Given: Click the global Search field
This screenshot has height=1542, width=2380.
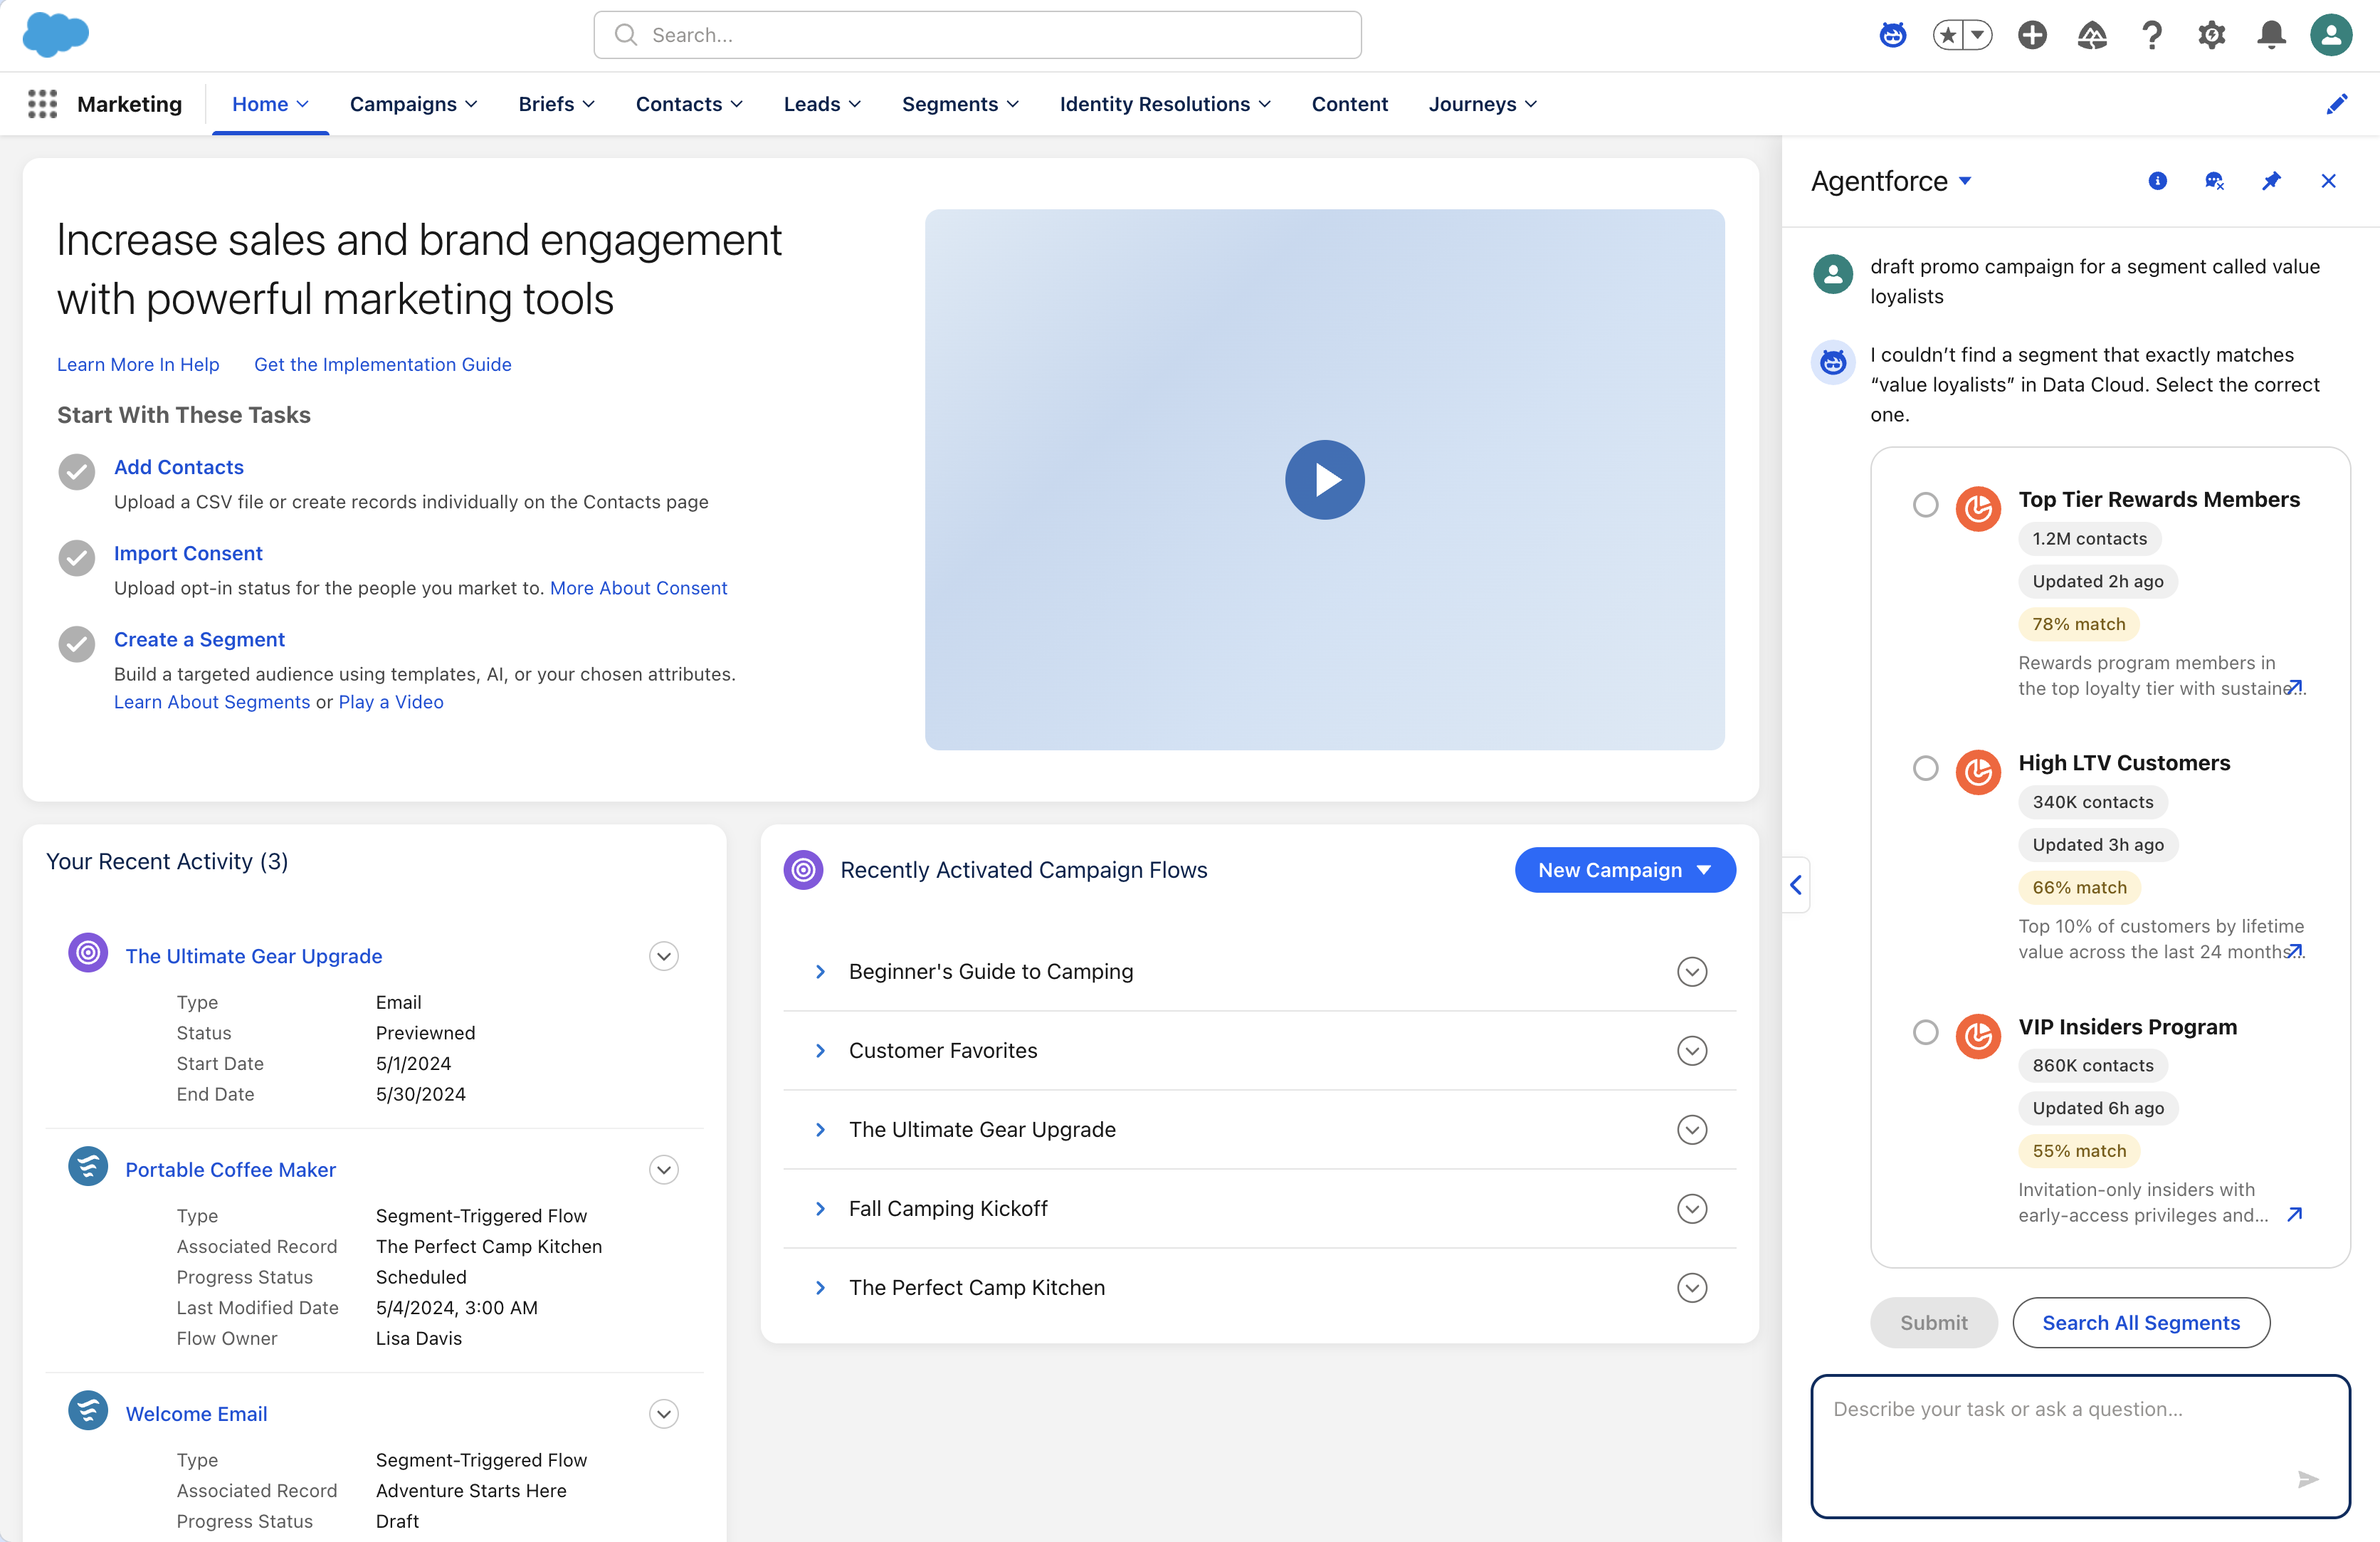Looking at the screenshot, I should coord(977,35).
